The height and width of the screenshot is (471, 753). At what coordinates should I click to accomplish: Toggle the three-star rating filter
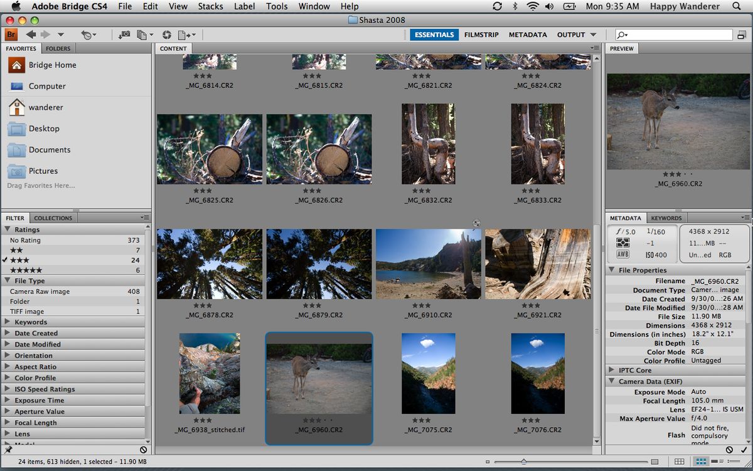tap(73, 260)
